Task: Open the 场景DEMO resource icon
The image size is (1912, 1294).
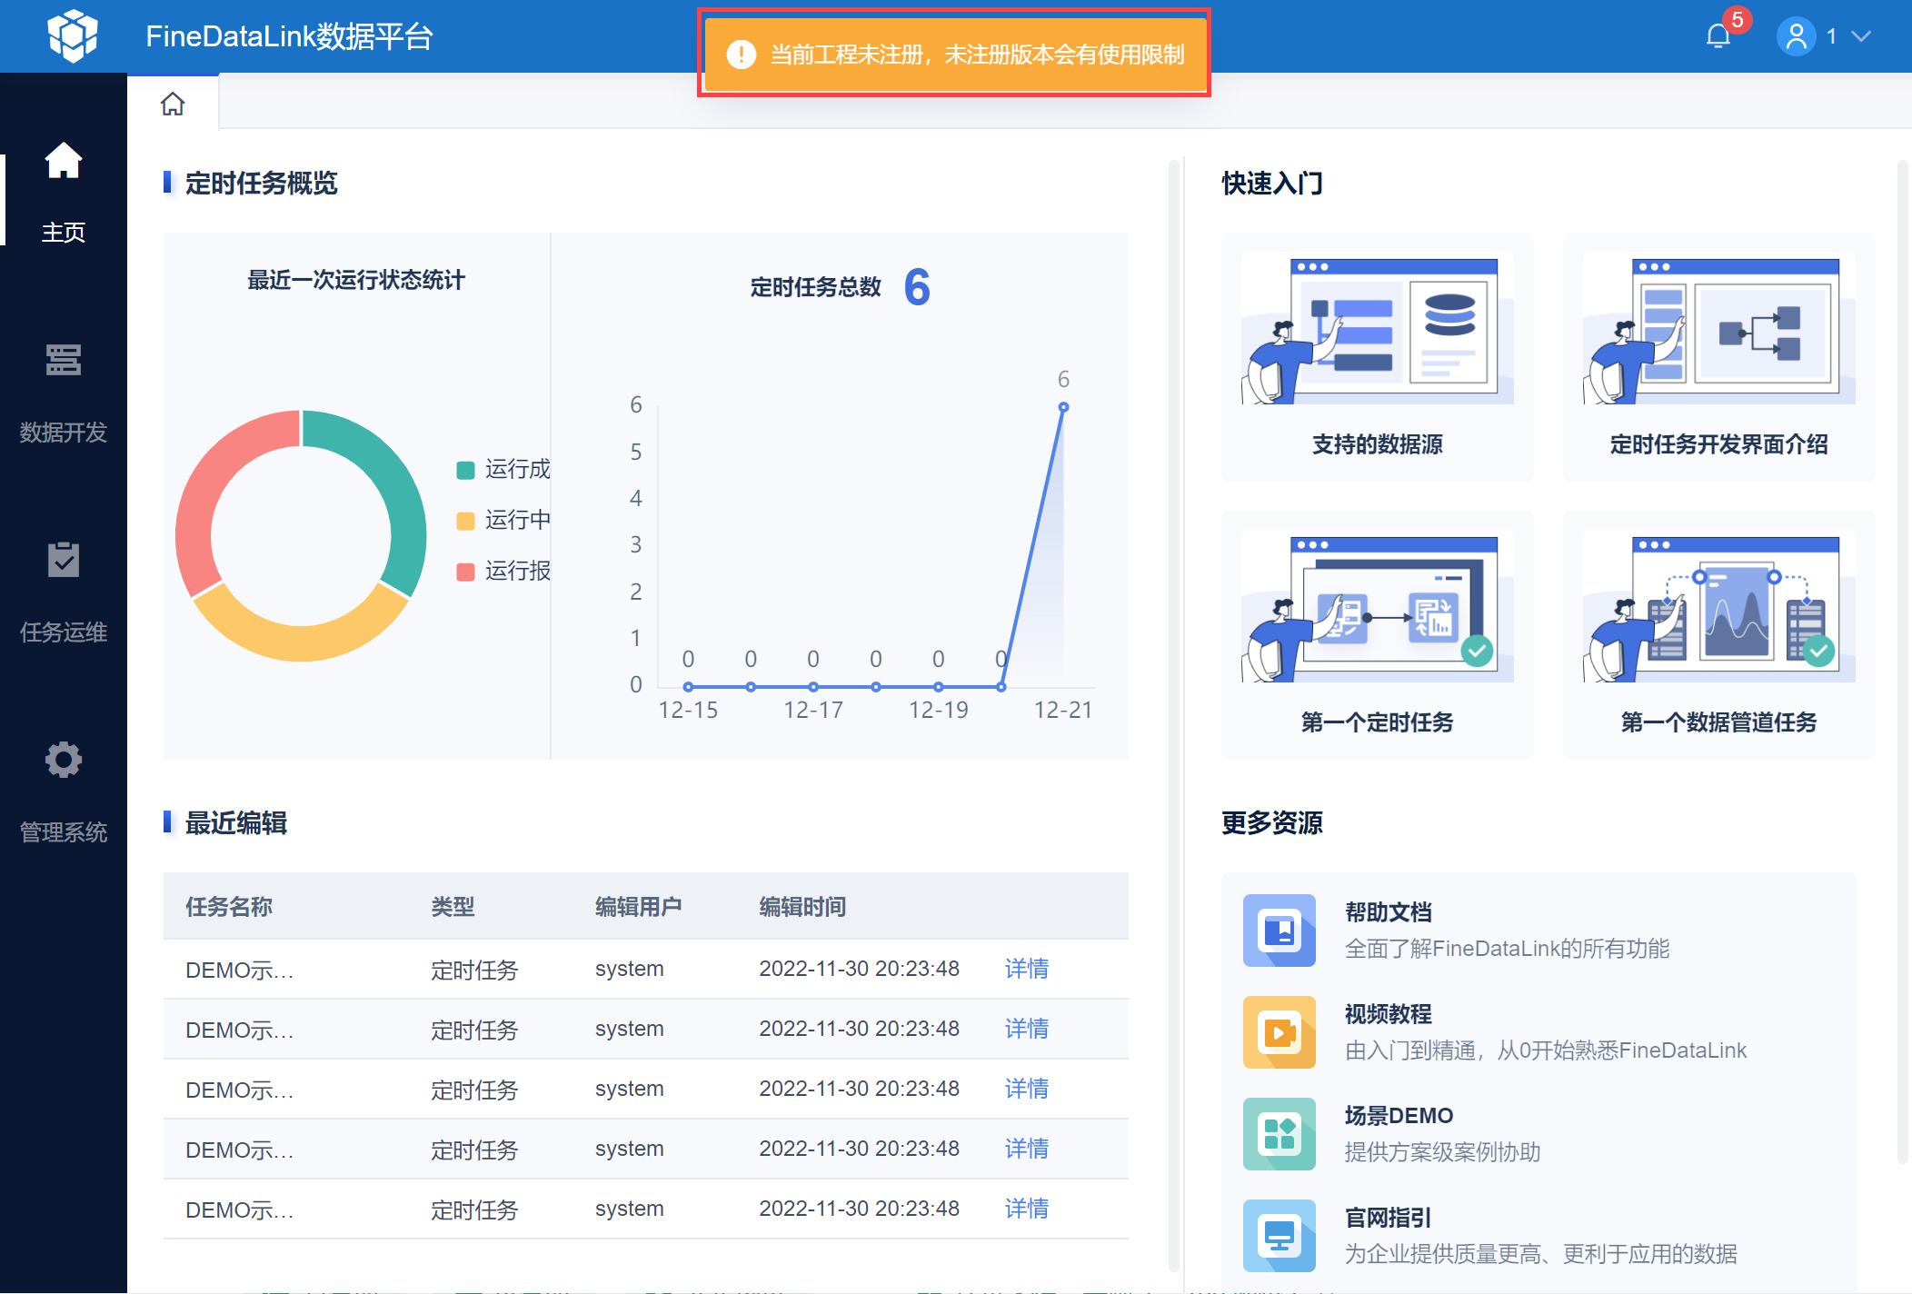Action: 1279,1134
